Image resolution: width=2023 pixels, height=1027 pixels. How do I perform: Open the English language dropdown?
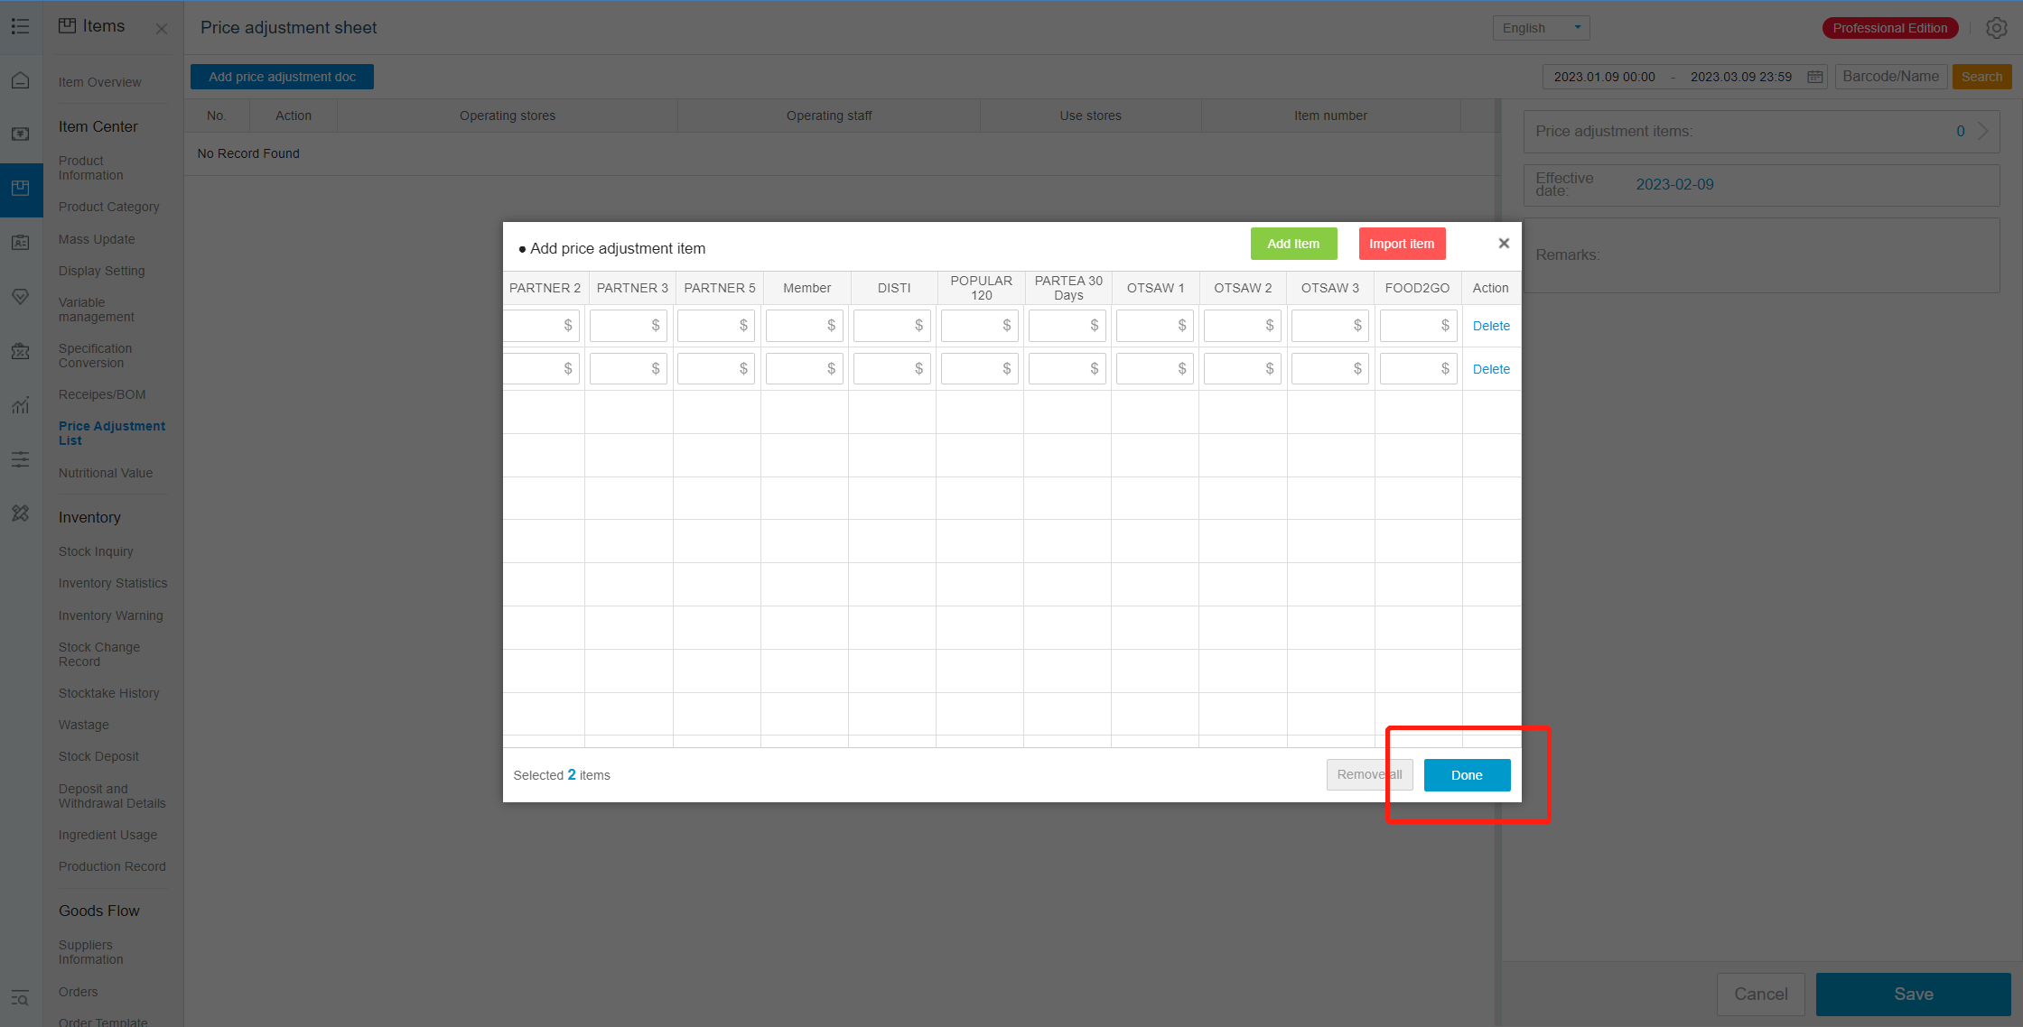[x=1540, y=28]
